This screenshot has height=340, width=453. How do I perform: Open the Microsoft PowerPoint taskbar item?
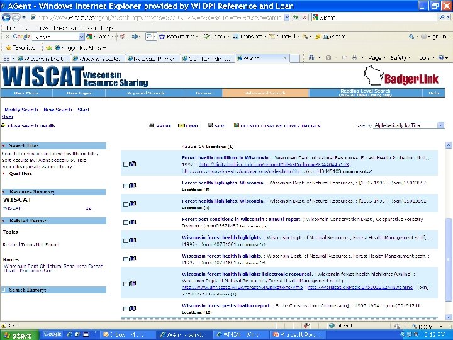pyautogui.click(x=298, y=335)
